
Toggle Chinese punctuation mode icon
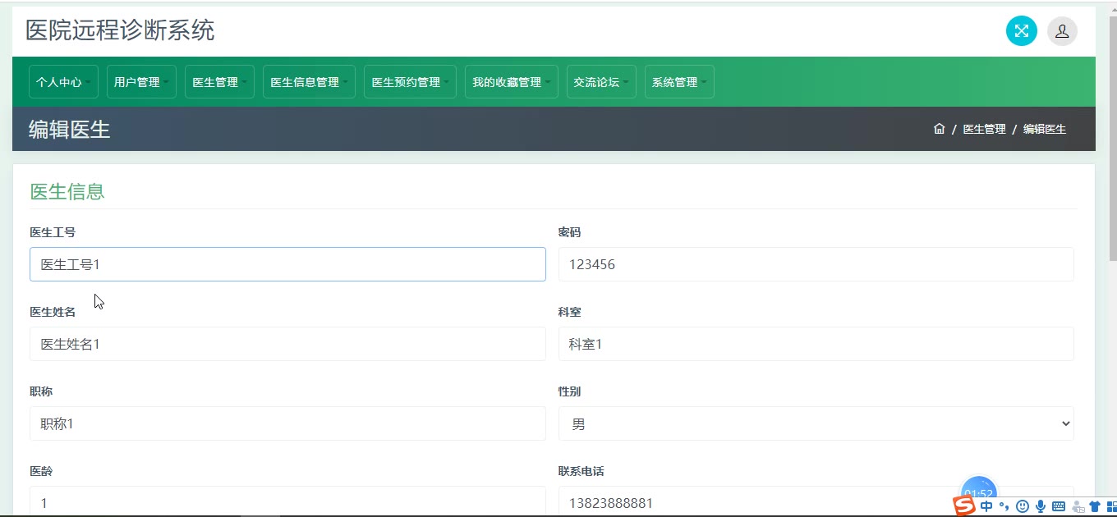point(1004,506)
